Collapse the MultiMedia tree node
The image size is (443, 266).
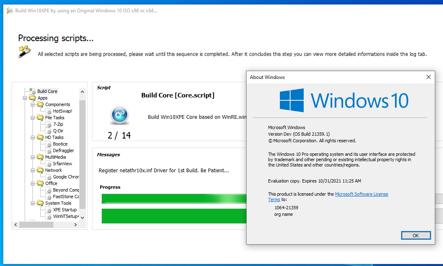(x=33, y=157)
